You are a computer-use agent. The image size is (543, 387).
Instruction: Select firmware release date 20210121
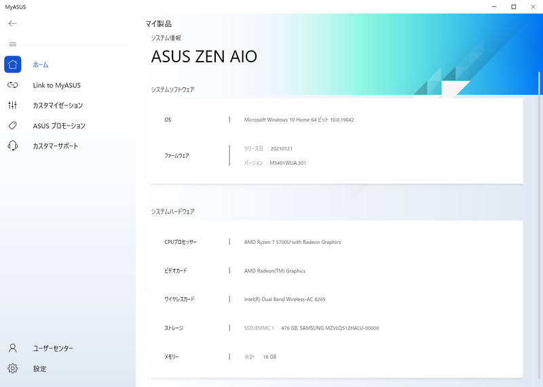[x=281, y=148]
